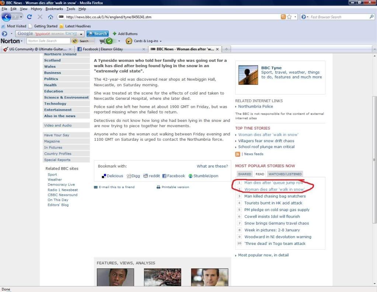Expand the Cards & Log-ins dropdown arrow
This screenshot has width=377, height=292.
[160, 41]
